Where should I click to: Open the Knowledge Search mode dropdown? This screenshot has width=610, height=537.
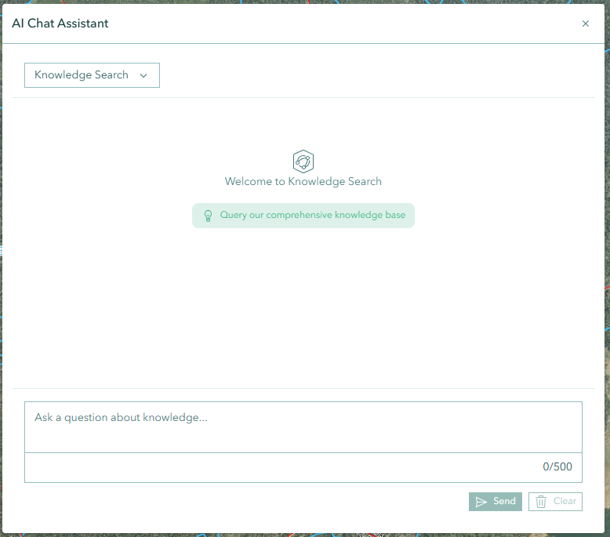(x=92, y=75)
